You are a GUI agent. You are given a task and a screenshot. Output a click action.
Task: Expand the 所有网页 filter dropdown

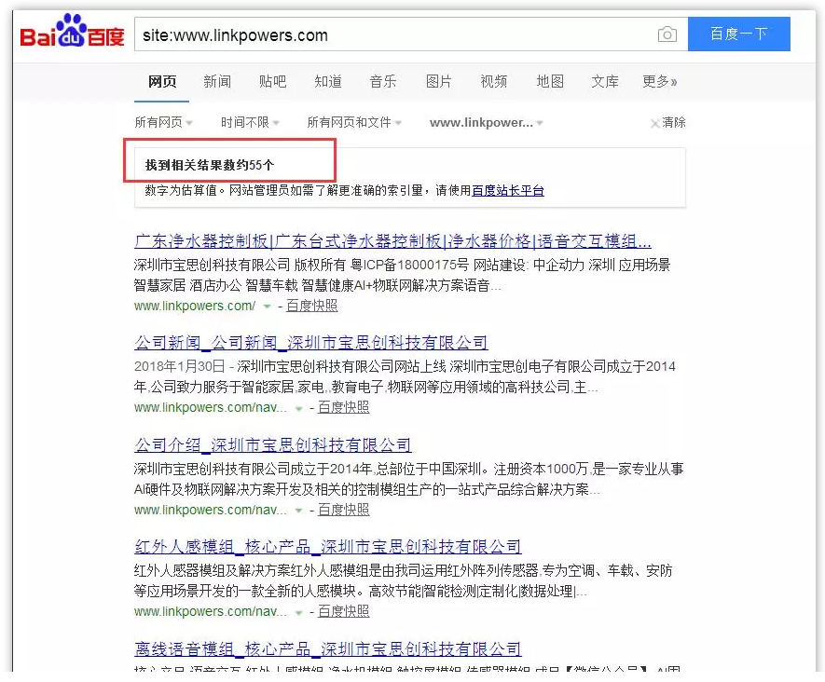(164, 123)
